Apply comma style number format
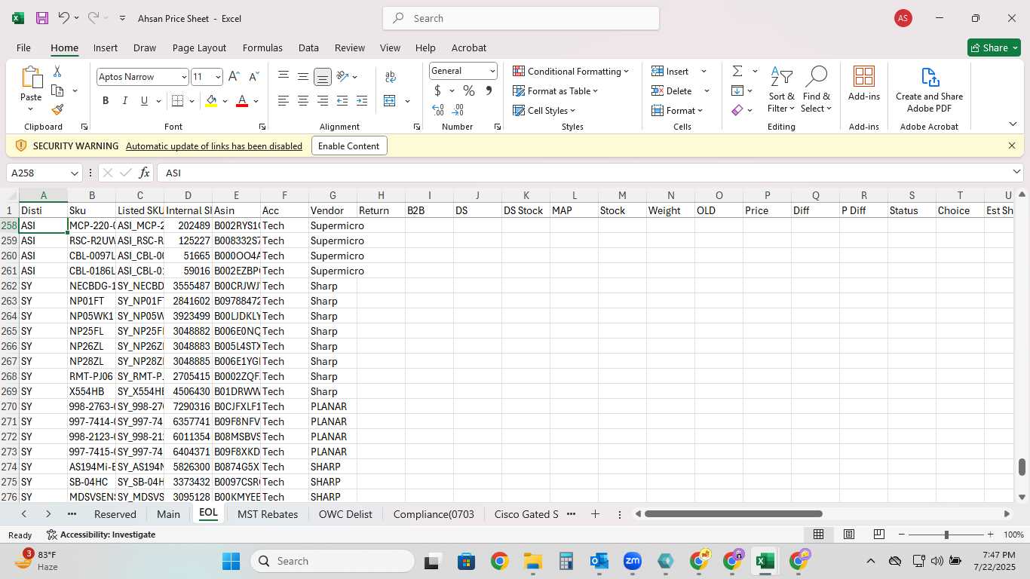 pyautogui.click(x=489, y=90)
